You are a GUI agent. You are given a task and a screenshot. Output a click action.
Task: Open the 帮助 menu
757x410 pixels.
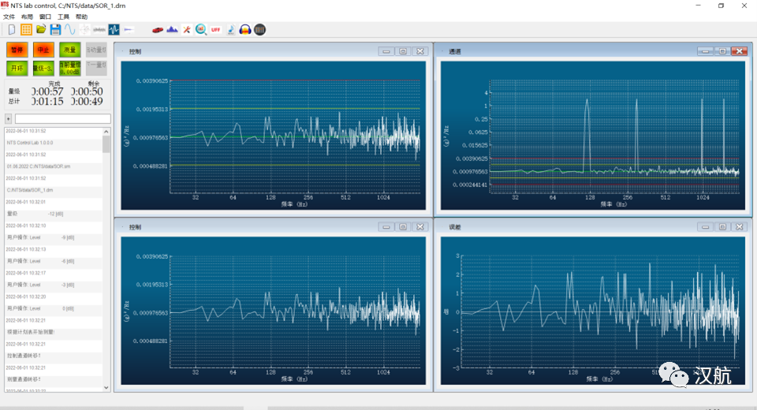tap(81, 17)
